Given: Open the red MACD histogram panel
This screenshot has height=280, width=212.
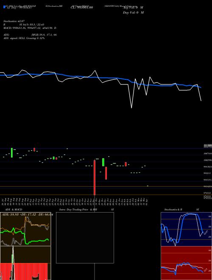Looking at the screenshot, I should [25, 263].
